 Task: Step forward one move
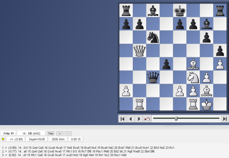tap(139, 119)
